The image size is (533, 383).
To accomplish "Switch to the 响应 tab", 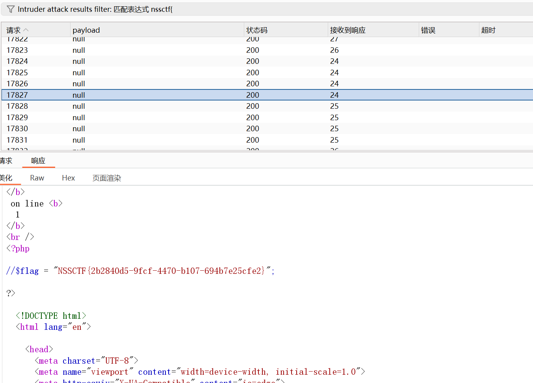I will (x=38, y=161).
